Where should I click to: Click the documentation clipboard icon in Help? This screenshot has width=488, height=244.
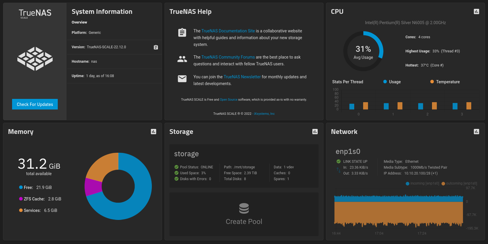click(182, 32)
